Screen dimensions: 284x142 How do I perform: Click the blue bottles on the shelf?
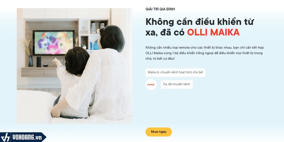coord(95,45)
